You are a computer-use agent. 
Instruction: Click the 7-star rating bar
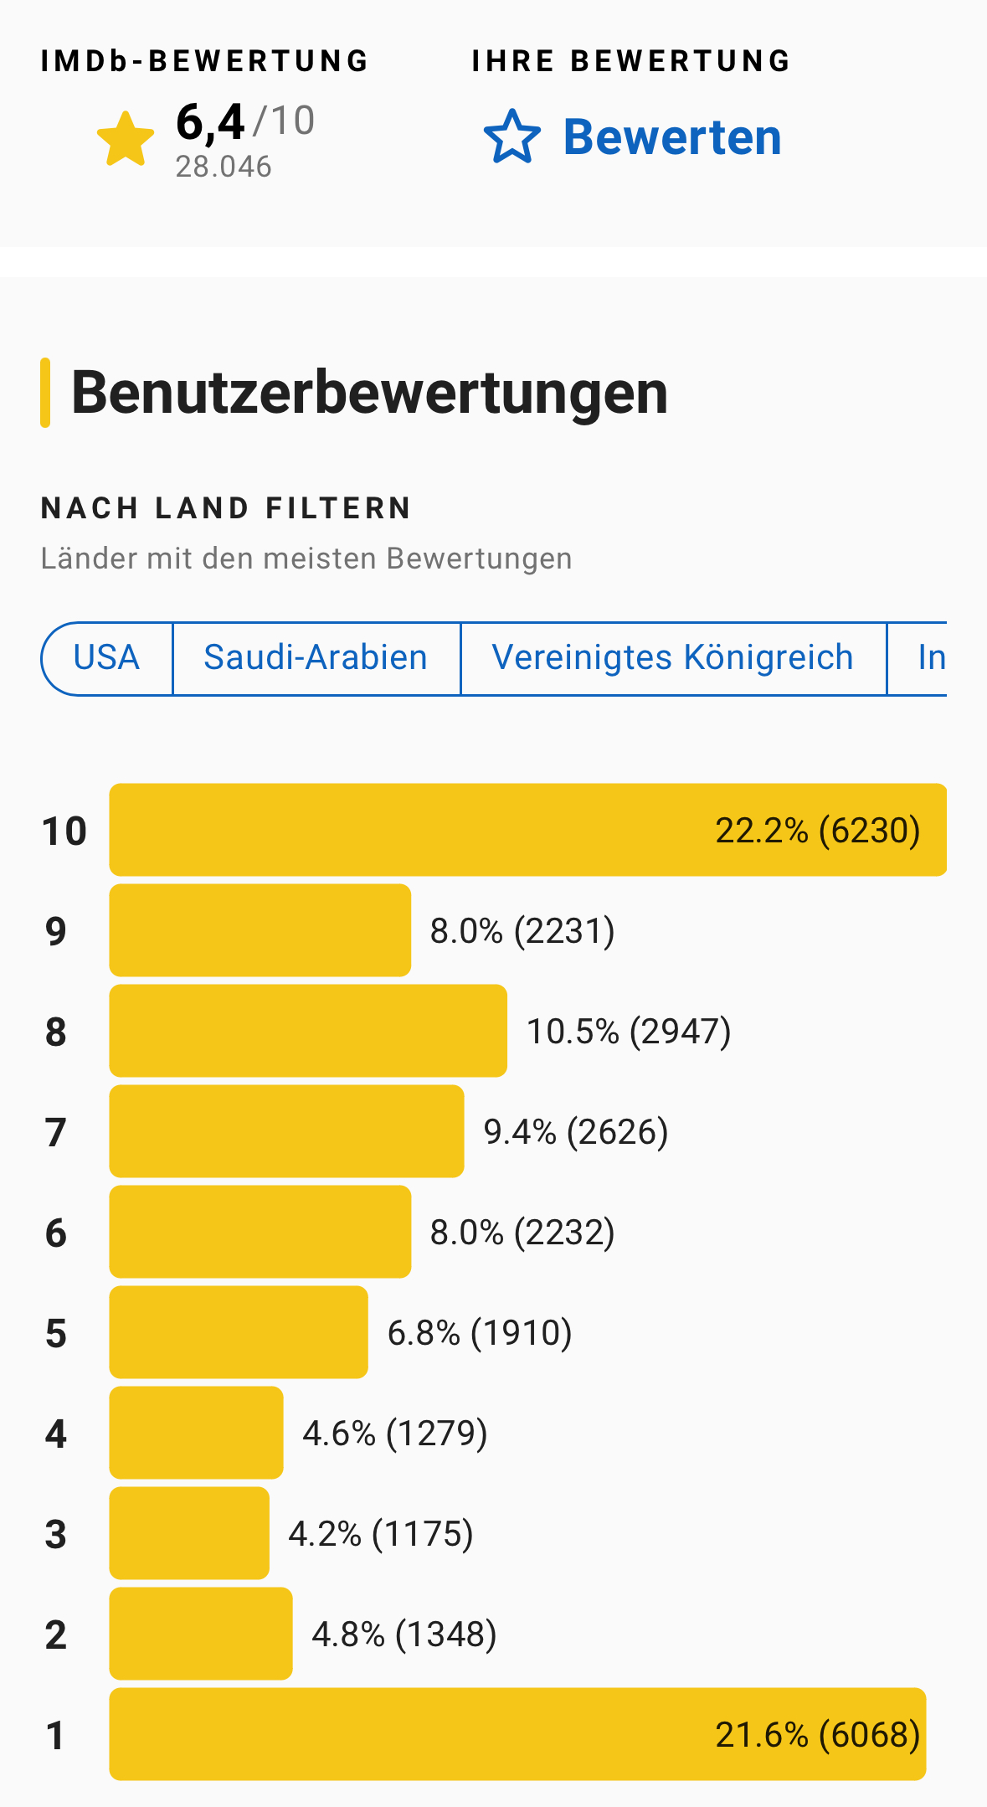tap(286, 1131)
